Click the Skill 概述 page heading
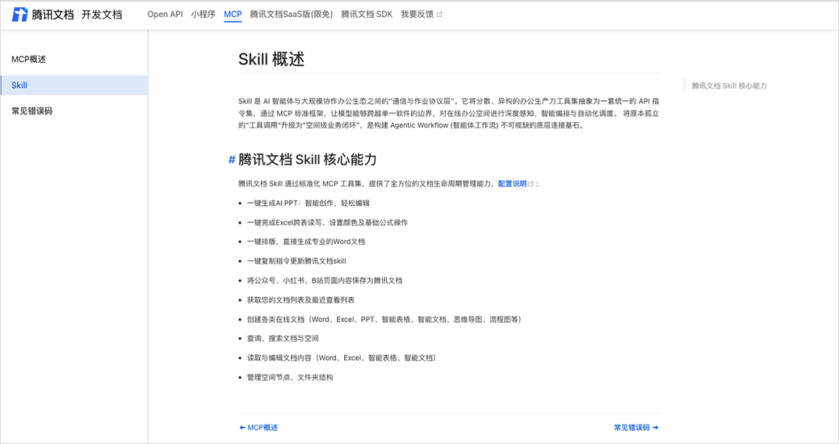Image resolution: width=839 pixels, height=444 pixels. [x=271, y=59]
